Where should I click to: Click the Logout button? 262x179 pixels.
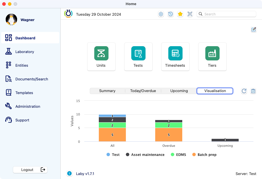click(x=30, y=170)
